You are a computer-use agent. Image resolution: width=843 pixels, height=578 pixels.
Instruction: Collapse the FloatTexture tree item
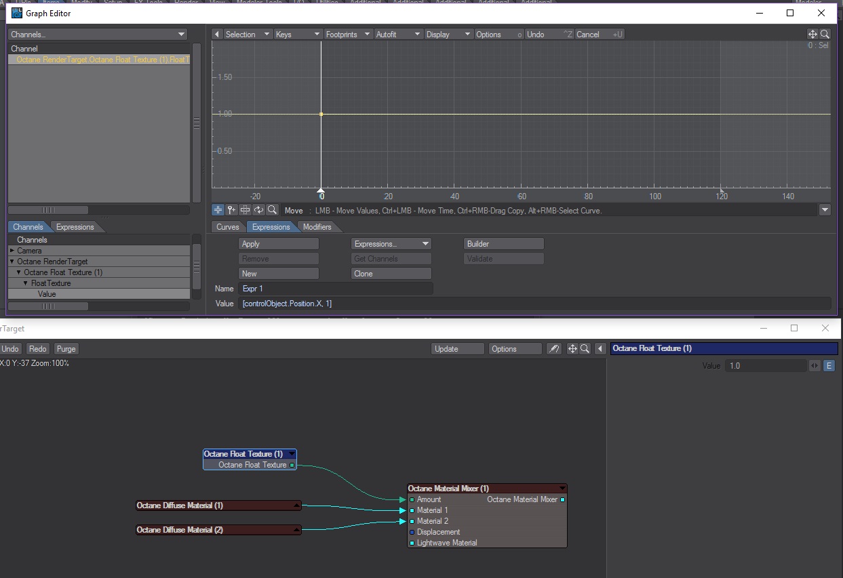[x=26, y=283]
